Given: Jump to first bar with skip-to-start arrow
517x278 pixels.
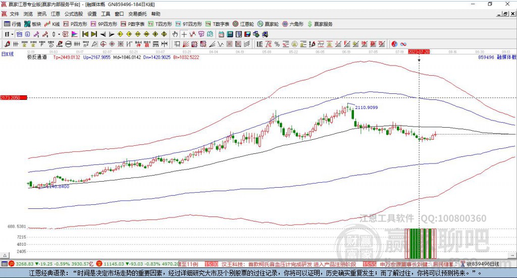Looking at the screenshot, I should point(85,34).
